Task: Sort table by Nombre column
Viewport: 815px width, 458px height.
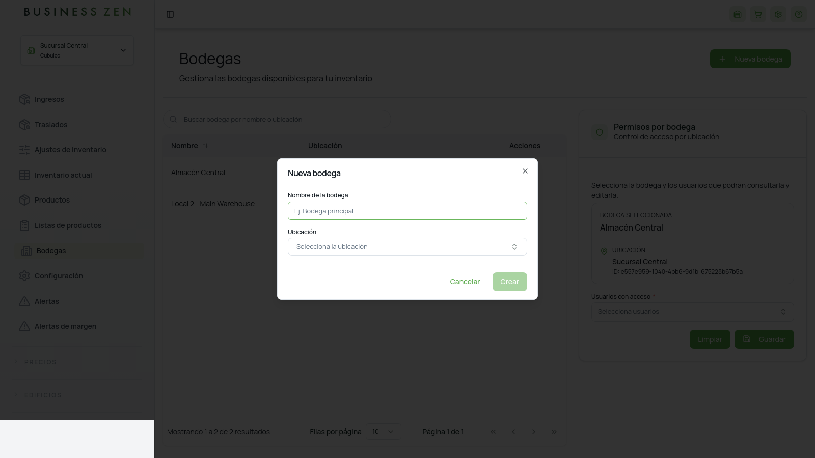Action: click(189, 146)
